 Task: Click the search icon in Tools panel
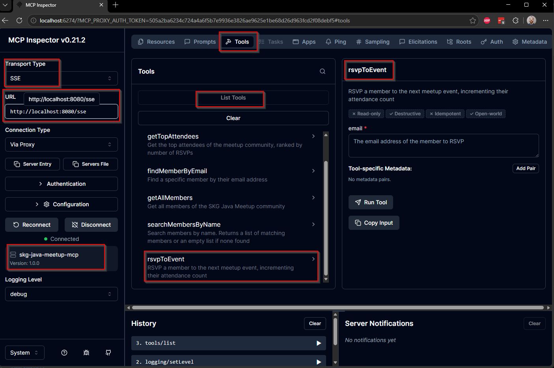pos(323,71)
